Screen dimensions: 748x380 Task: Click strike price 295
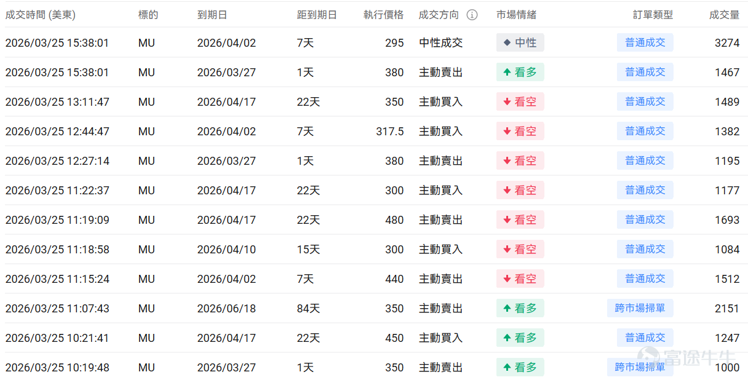(394, 43)
